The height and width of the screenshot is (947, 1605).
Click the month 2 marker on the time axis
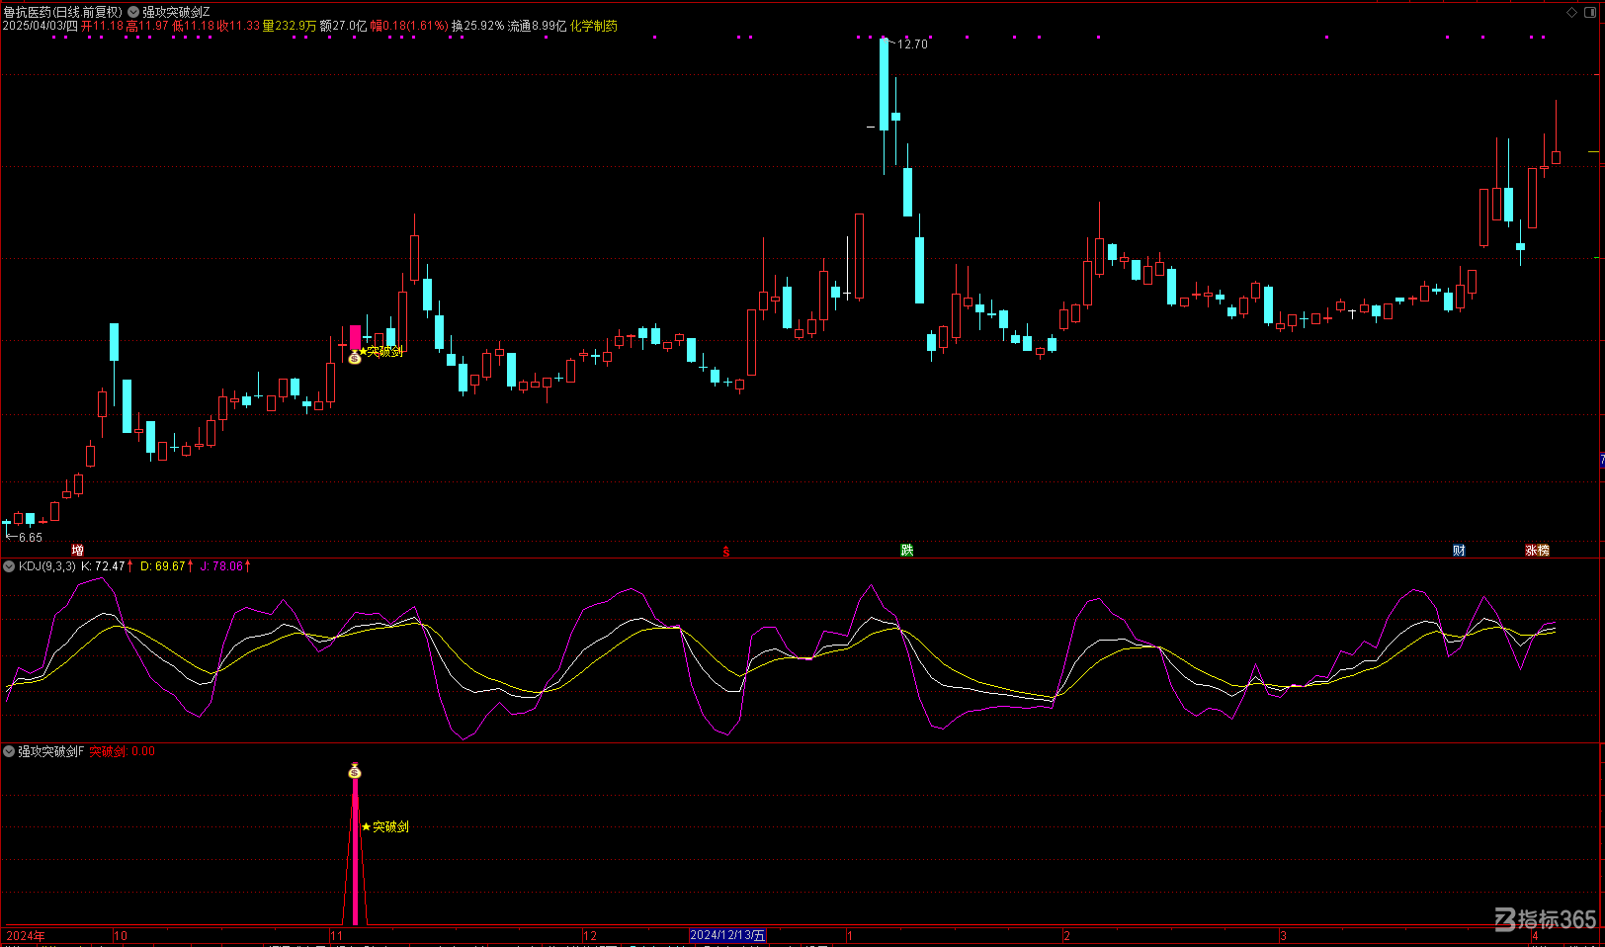(x=1067, y=936)
